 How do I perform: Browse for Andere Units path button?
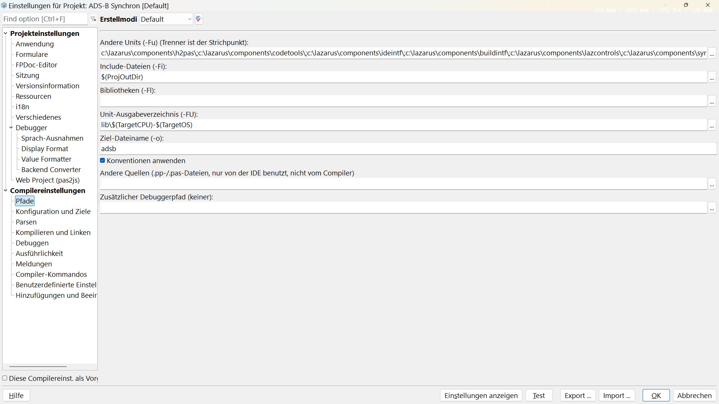click(x=712, y=53)
